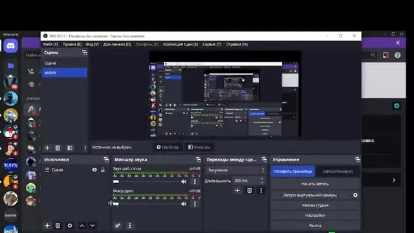Click Запуск виртуальной камеры button

(x=310, y=195)
